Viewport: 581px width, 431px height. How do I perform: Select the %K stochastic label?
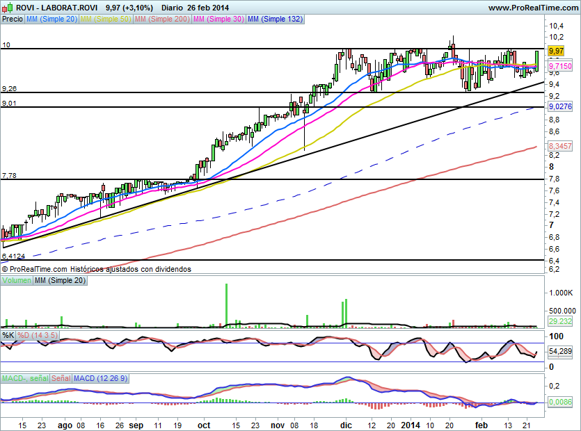point(8,335)
